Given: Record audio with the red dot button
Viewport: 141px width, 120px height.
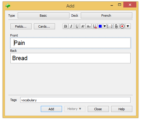Looking at the screenshot, I should [x=122, y=26].
